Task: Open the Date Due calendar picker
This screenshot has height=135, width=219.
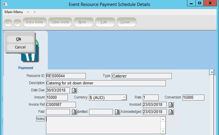Action: [74, 90]
